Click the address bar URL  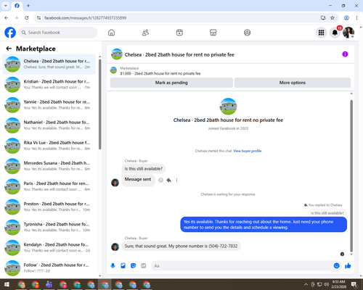[85, 18]
